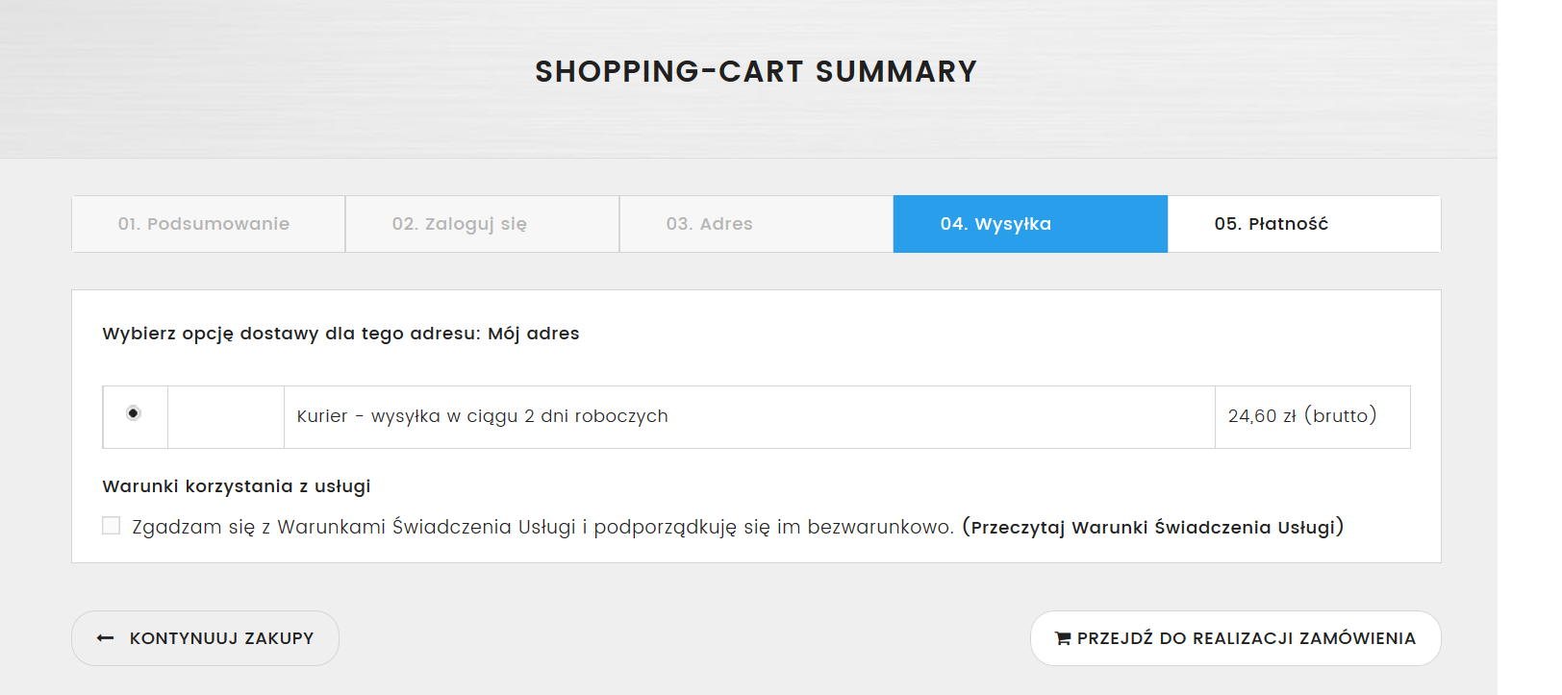Click the Zgadzam się z Warunkami label text
Image resolution: width=1562 pixels, height=695 pixels.
coord(542,527)
